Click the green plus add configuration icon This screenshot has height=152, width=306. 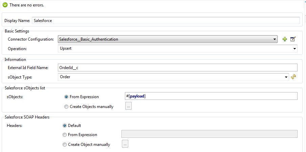(x=285, y=39)
